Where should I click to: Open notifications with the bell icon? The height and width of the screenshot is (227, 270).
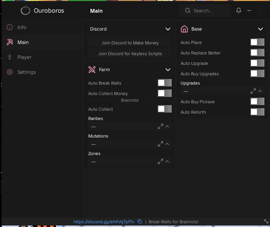(238, 10)
